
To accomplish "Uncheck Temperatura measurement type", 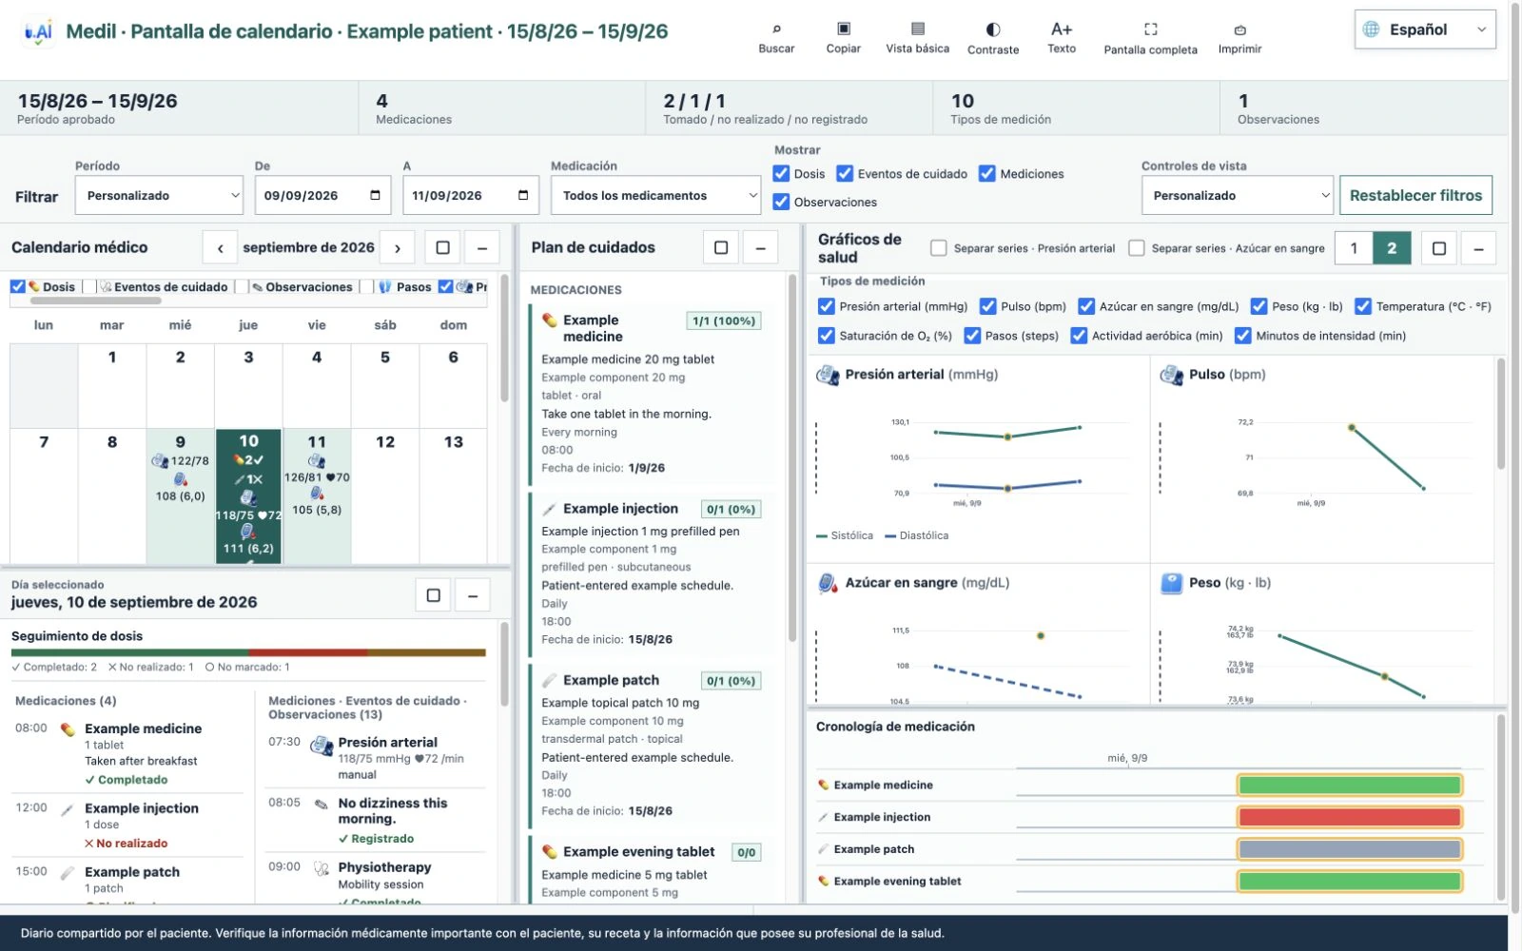I will coord(1363,306).
